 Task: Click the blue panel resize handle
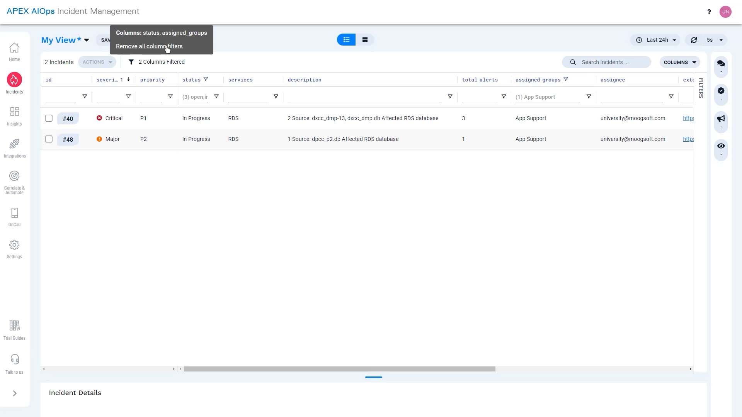pos(373,377)
